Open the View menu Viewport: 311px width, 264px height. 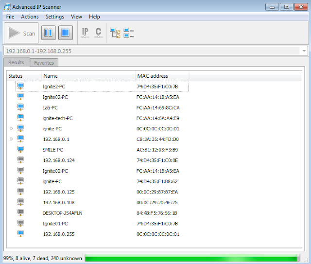77,17
